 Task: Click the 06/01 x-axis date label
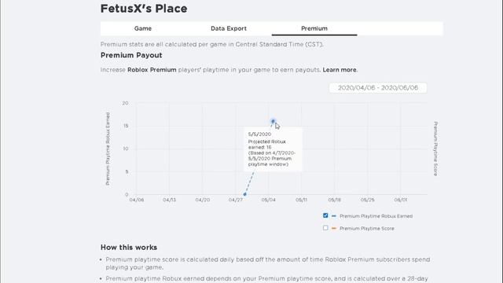tap(400, 200)
